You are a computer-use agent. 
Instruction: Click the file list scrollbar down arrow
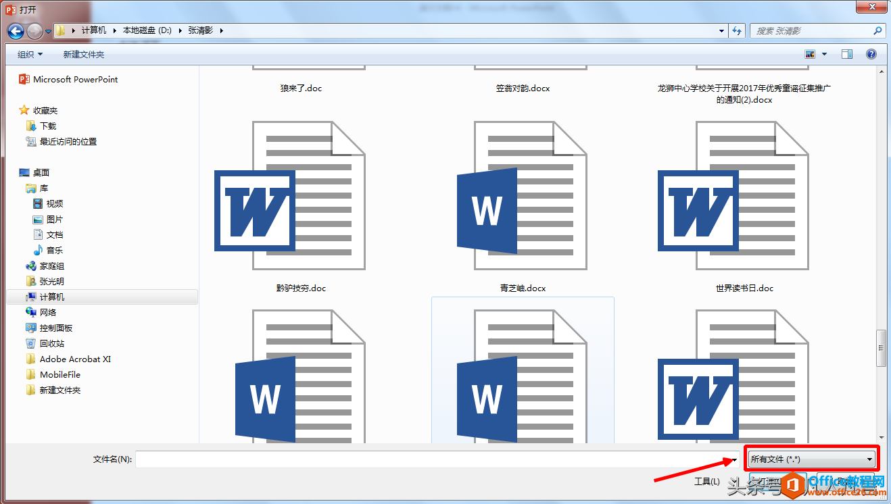881,437
